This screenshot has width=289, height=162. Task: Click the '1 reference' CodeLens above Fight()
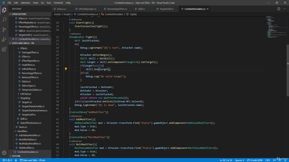click(x=75, y=34)
